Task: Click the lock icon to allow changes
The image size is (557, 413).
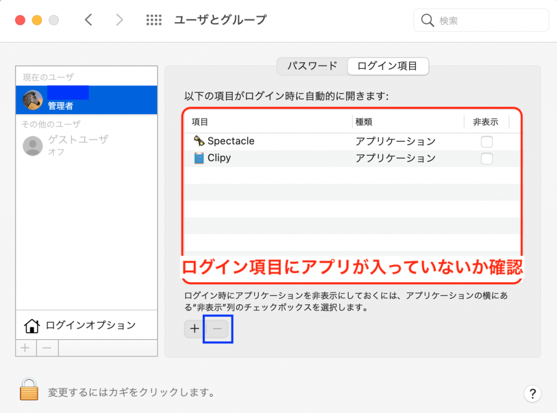Action: pos(29,390)
